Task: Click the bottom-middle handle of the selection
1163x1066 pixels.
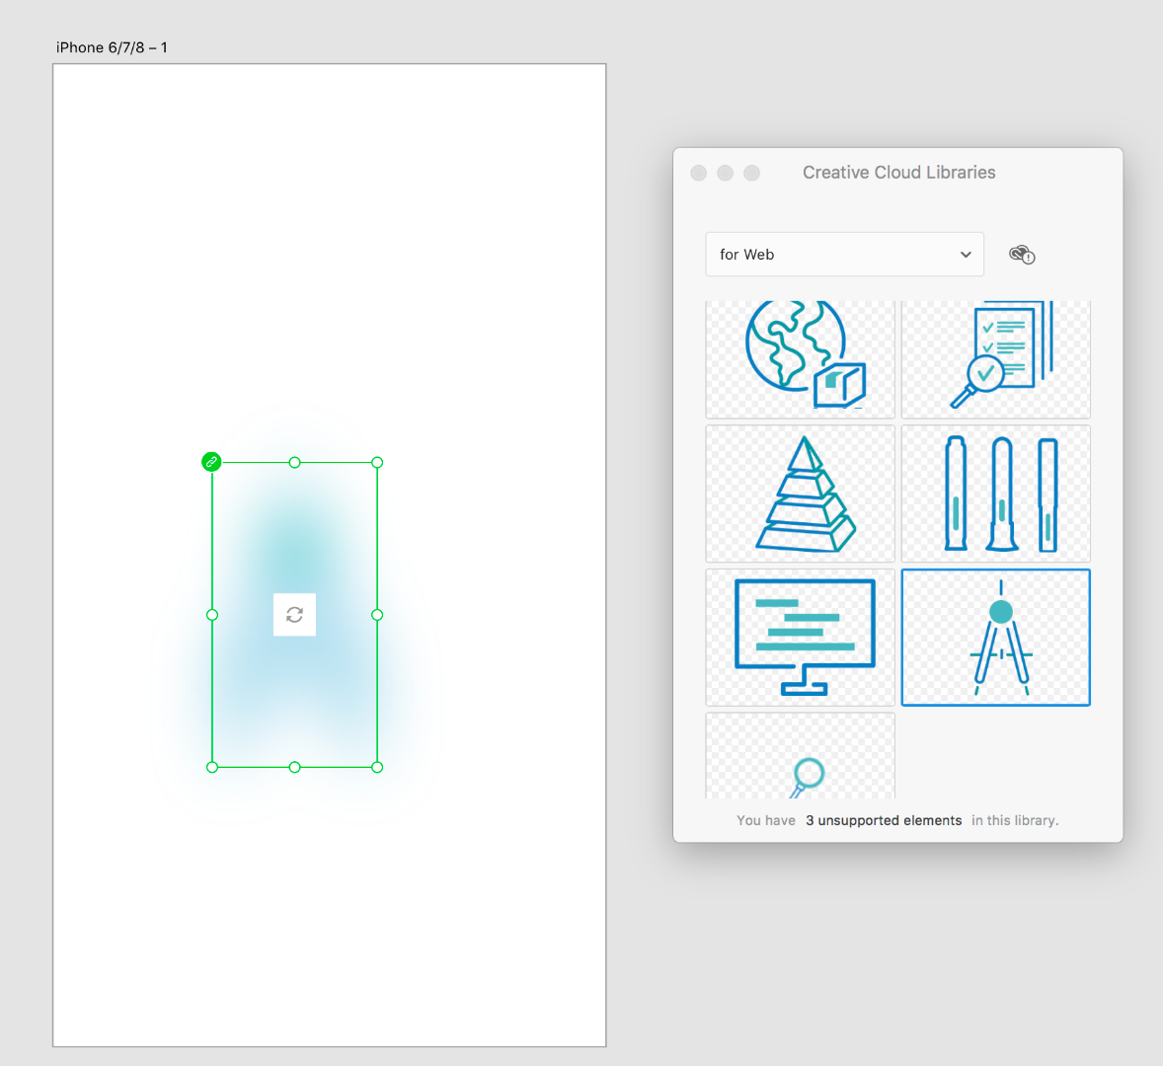Action: click(294, 767)
